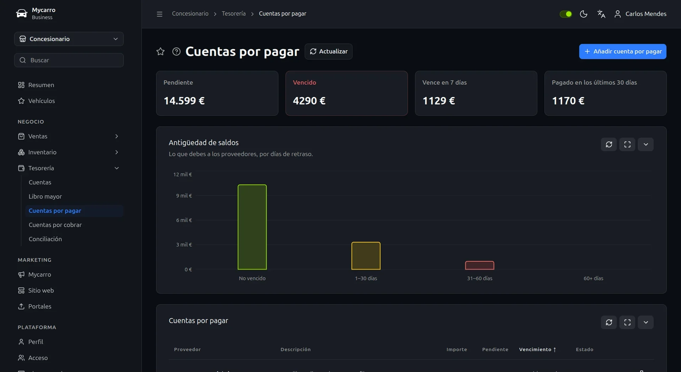Open the Mycarro marketing item

(69, 275)
